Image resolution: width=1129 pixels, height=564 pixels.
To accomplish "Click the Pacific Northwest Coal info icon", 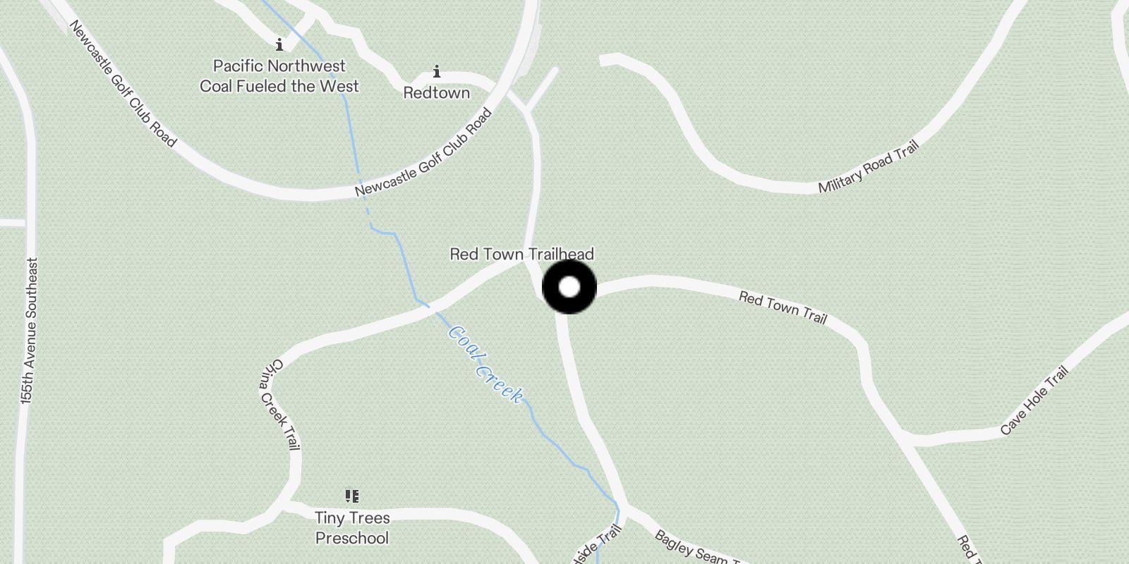I will pos(279,45).
